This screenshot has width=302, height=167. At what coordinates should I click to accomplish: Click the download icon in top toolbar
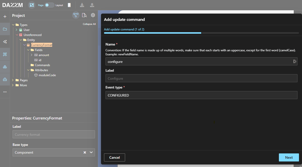(x=82, y=5)
